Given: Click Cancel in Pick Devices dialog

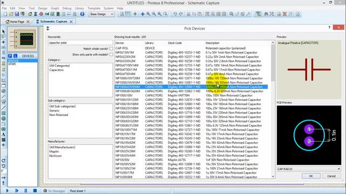Looking at the screenshot, I should 331,176.
